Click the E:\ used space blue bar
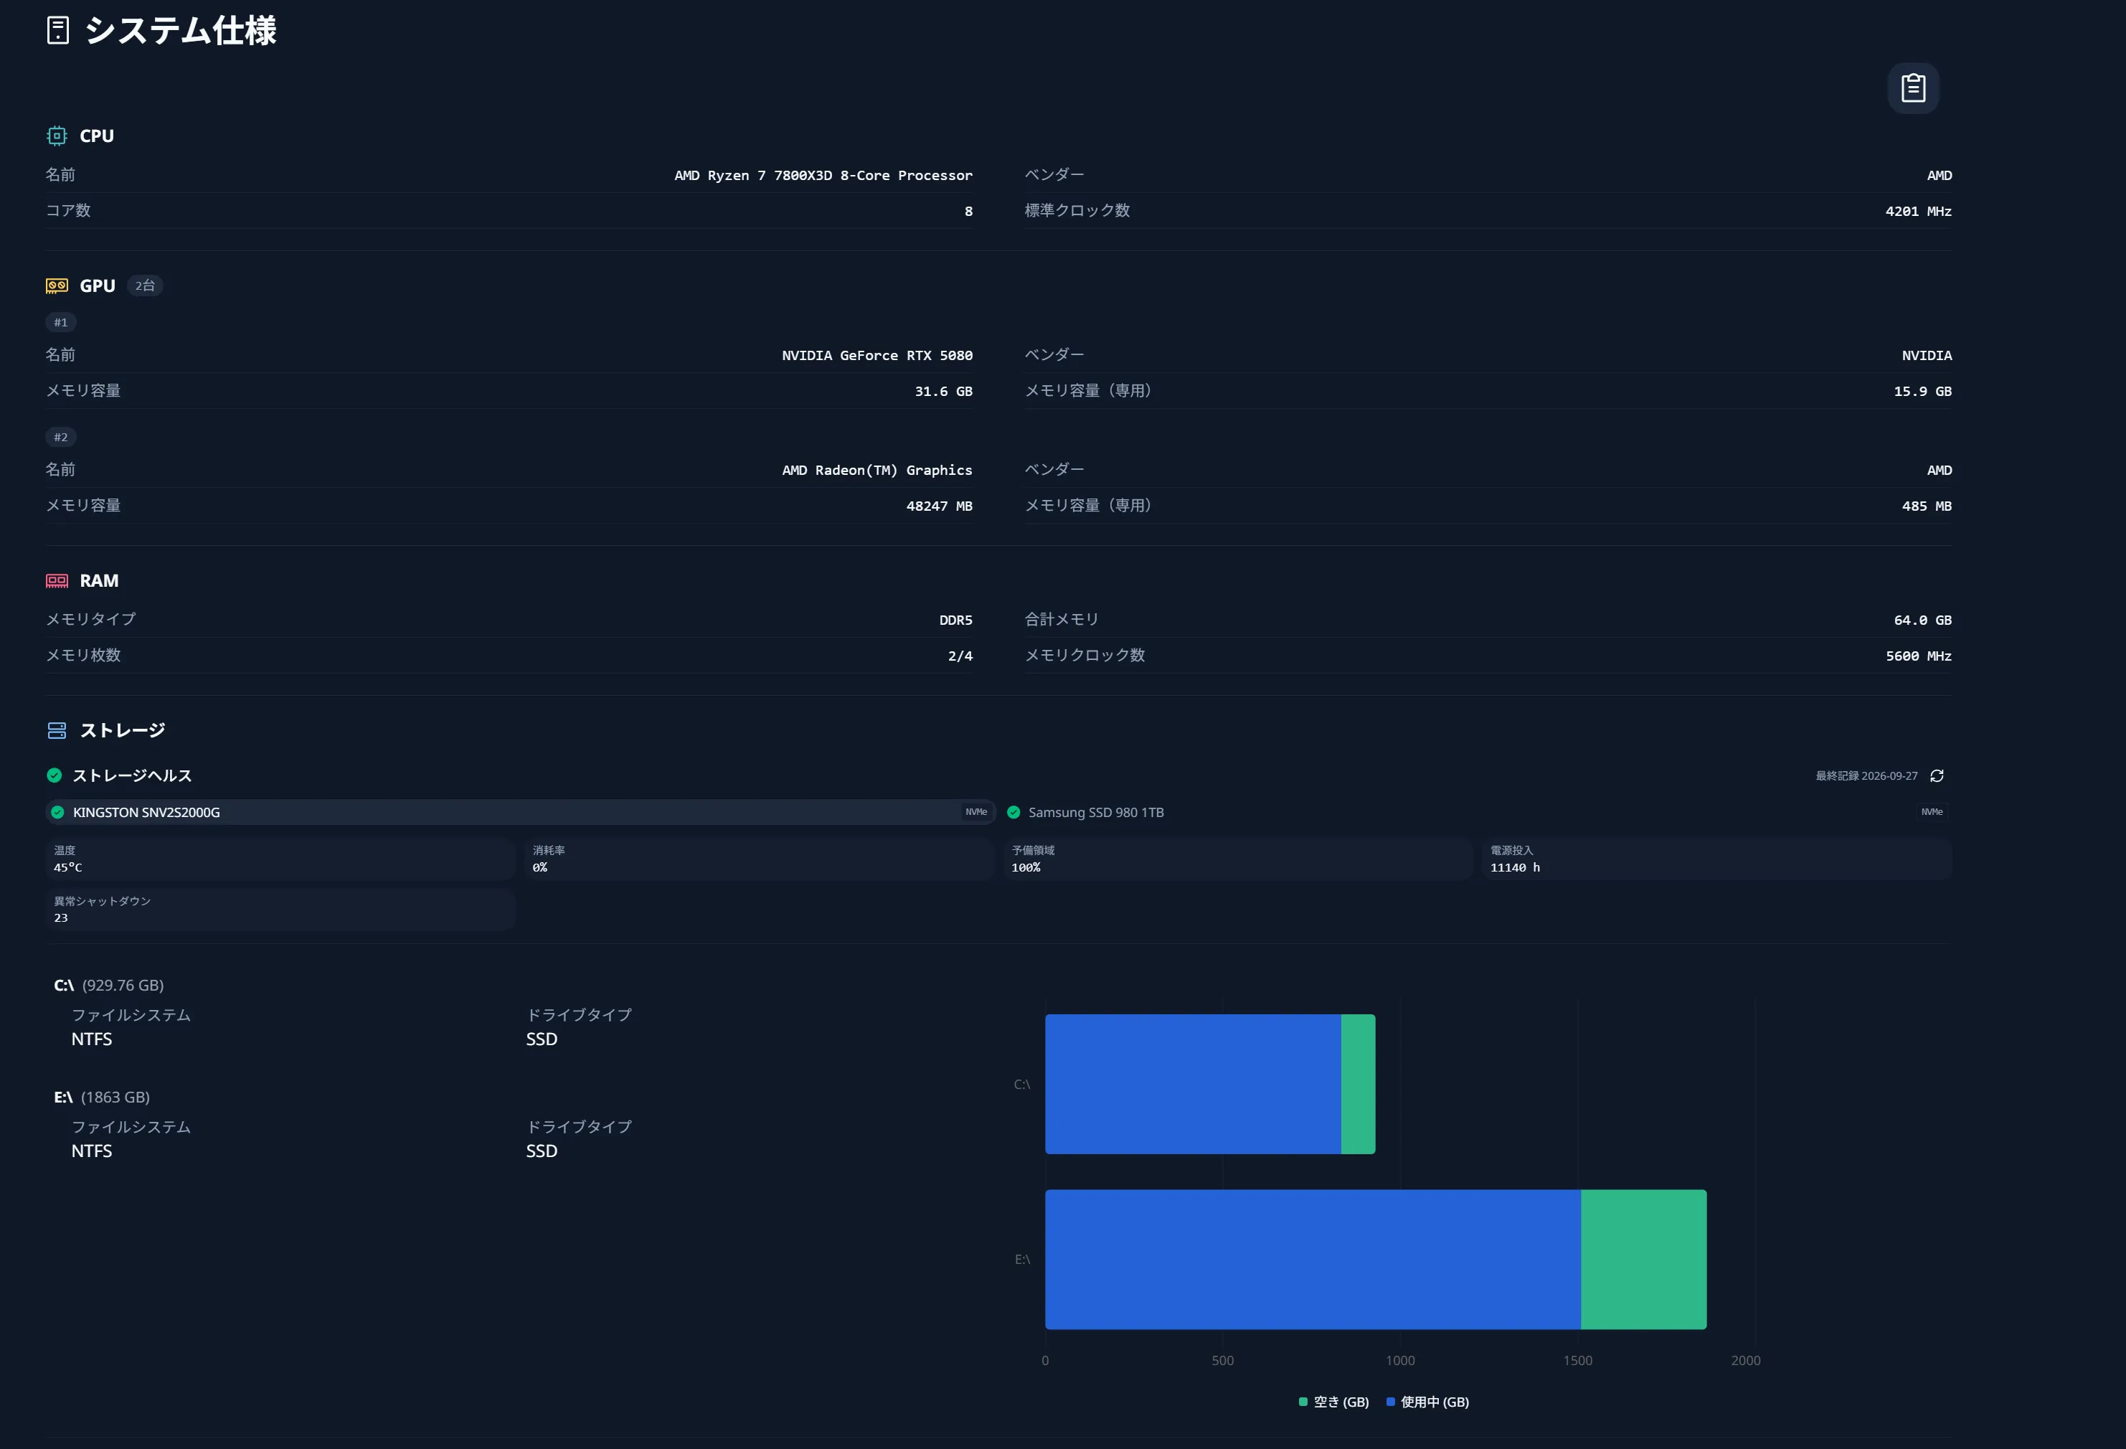 click(1313, 1260)
